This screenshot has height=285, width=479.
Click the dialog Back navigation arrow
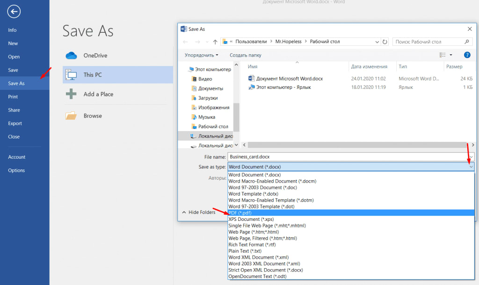pos(185,42)
